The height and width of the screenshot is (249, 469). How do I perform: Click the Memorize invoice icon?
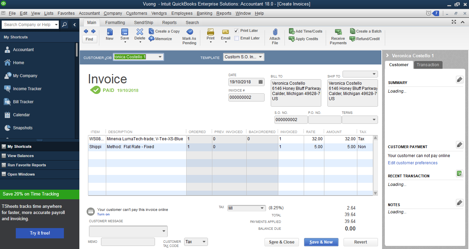(152, 39)
